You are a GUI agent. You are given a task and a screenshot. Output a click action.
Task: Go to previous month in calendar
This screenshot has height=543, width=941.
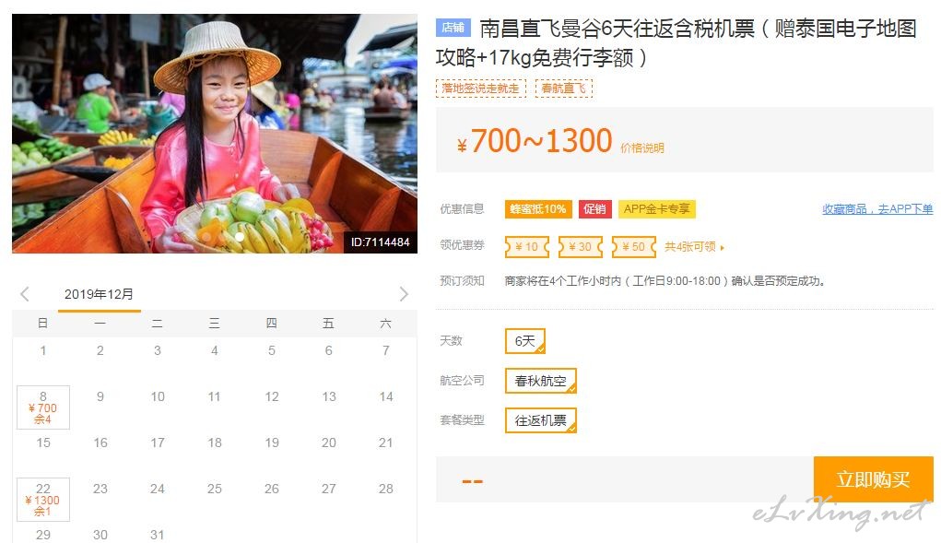(25, 294)
